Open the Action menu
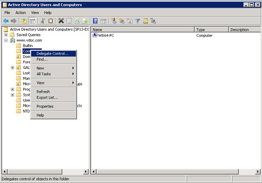Screen dimensions: 262x183 [21, 13]
